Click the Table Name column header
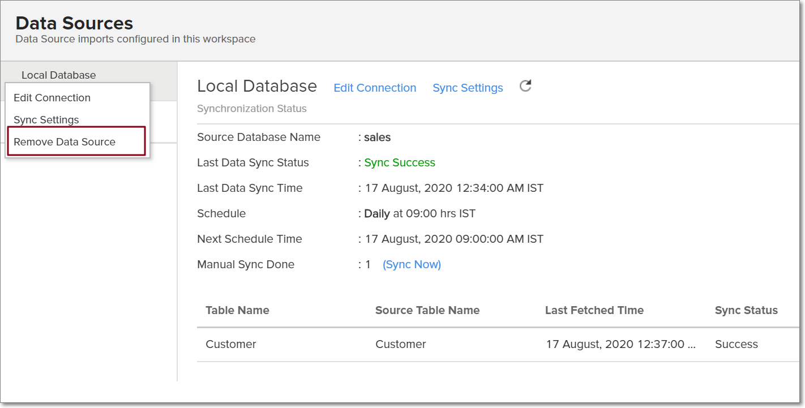This screenshot has height=408, width=805. click(x=237, y=311)
